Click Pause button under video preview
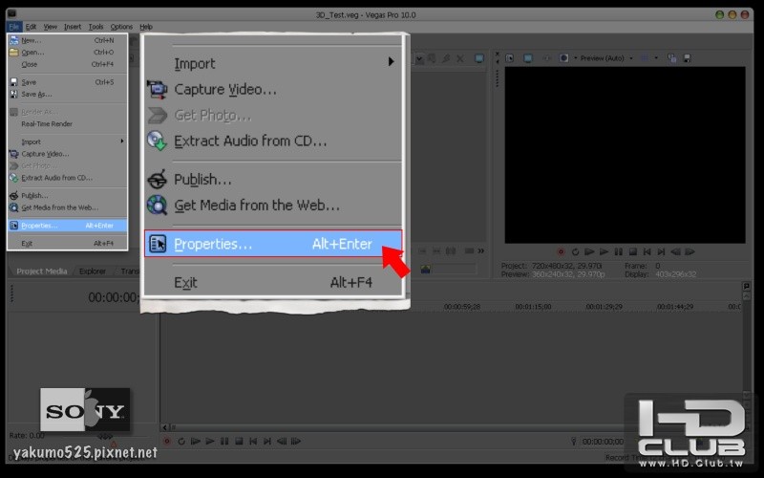Viewport: 764px width, 478px height. [618, 251]
